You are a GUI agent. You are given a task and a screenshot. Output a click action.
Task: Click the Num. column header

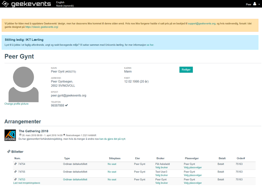click(x=18, y=158)
